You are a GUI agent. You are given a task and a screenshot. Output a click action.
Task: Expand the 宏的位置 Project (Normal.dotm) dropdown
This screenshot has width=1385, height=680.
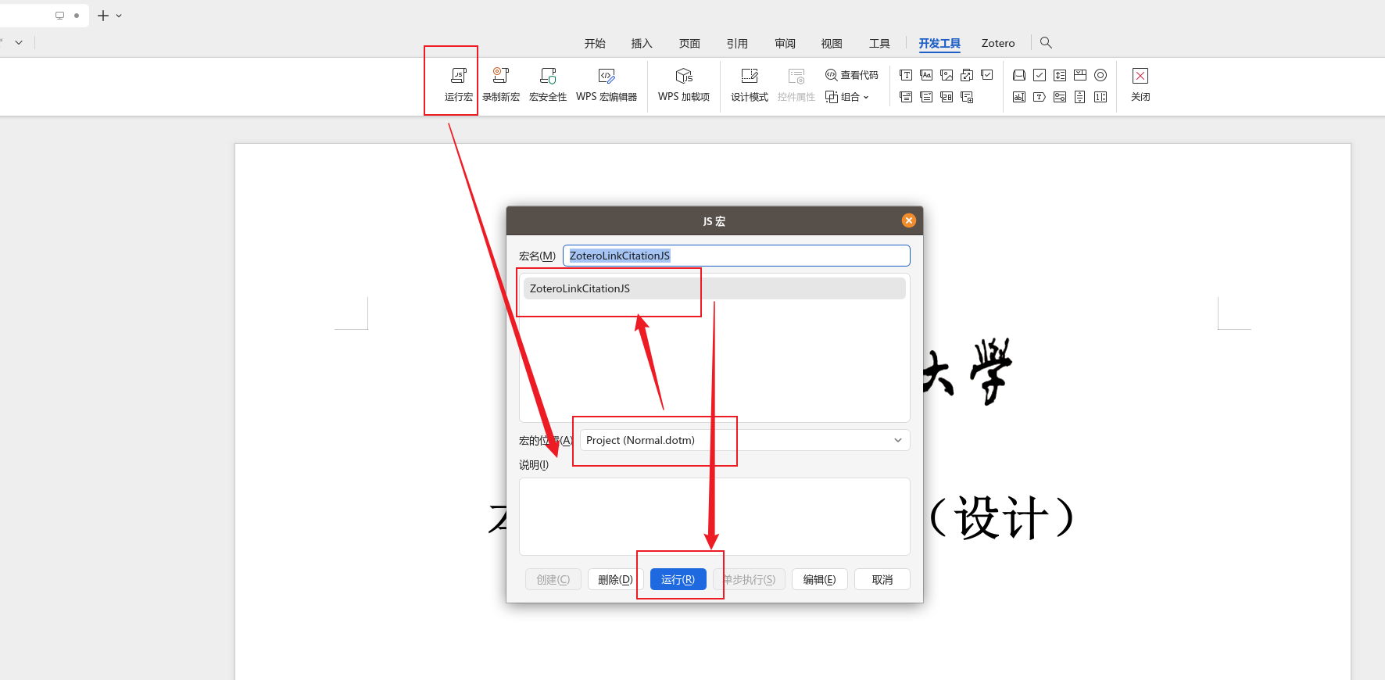coord(898,440)
